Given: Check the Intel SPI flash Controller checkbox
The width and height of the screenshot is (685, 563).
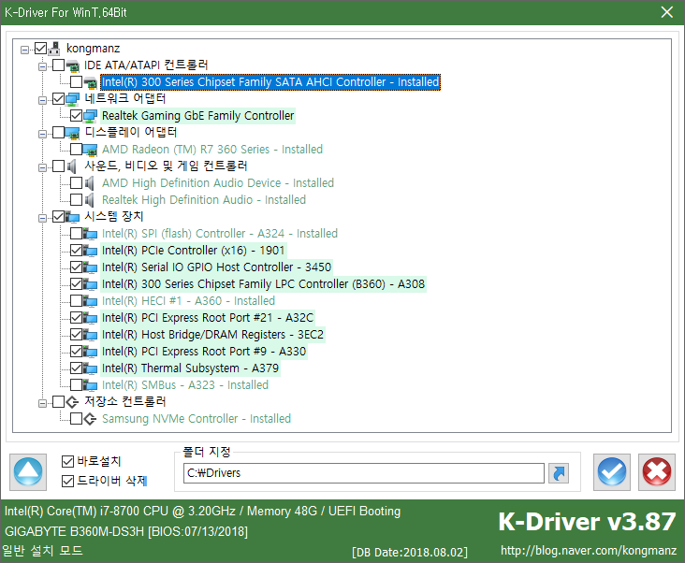Looking at the screenshot, I should (76, 233).
